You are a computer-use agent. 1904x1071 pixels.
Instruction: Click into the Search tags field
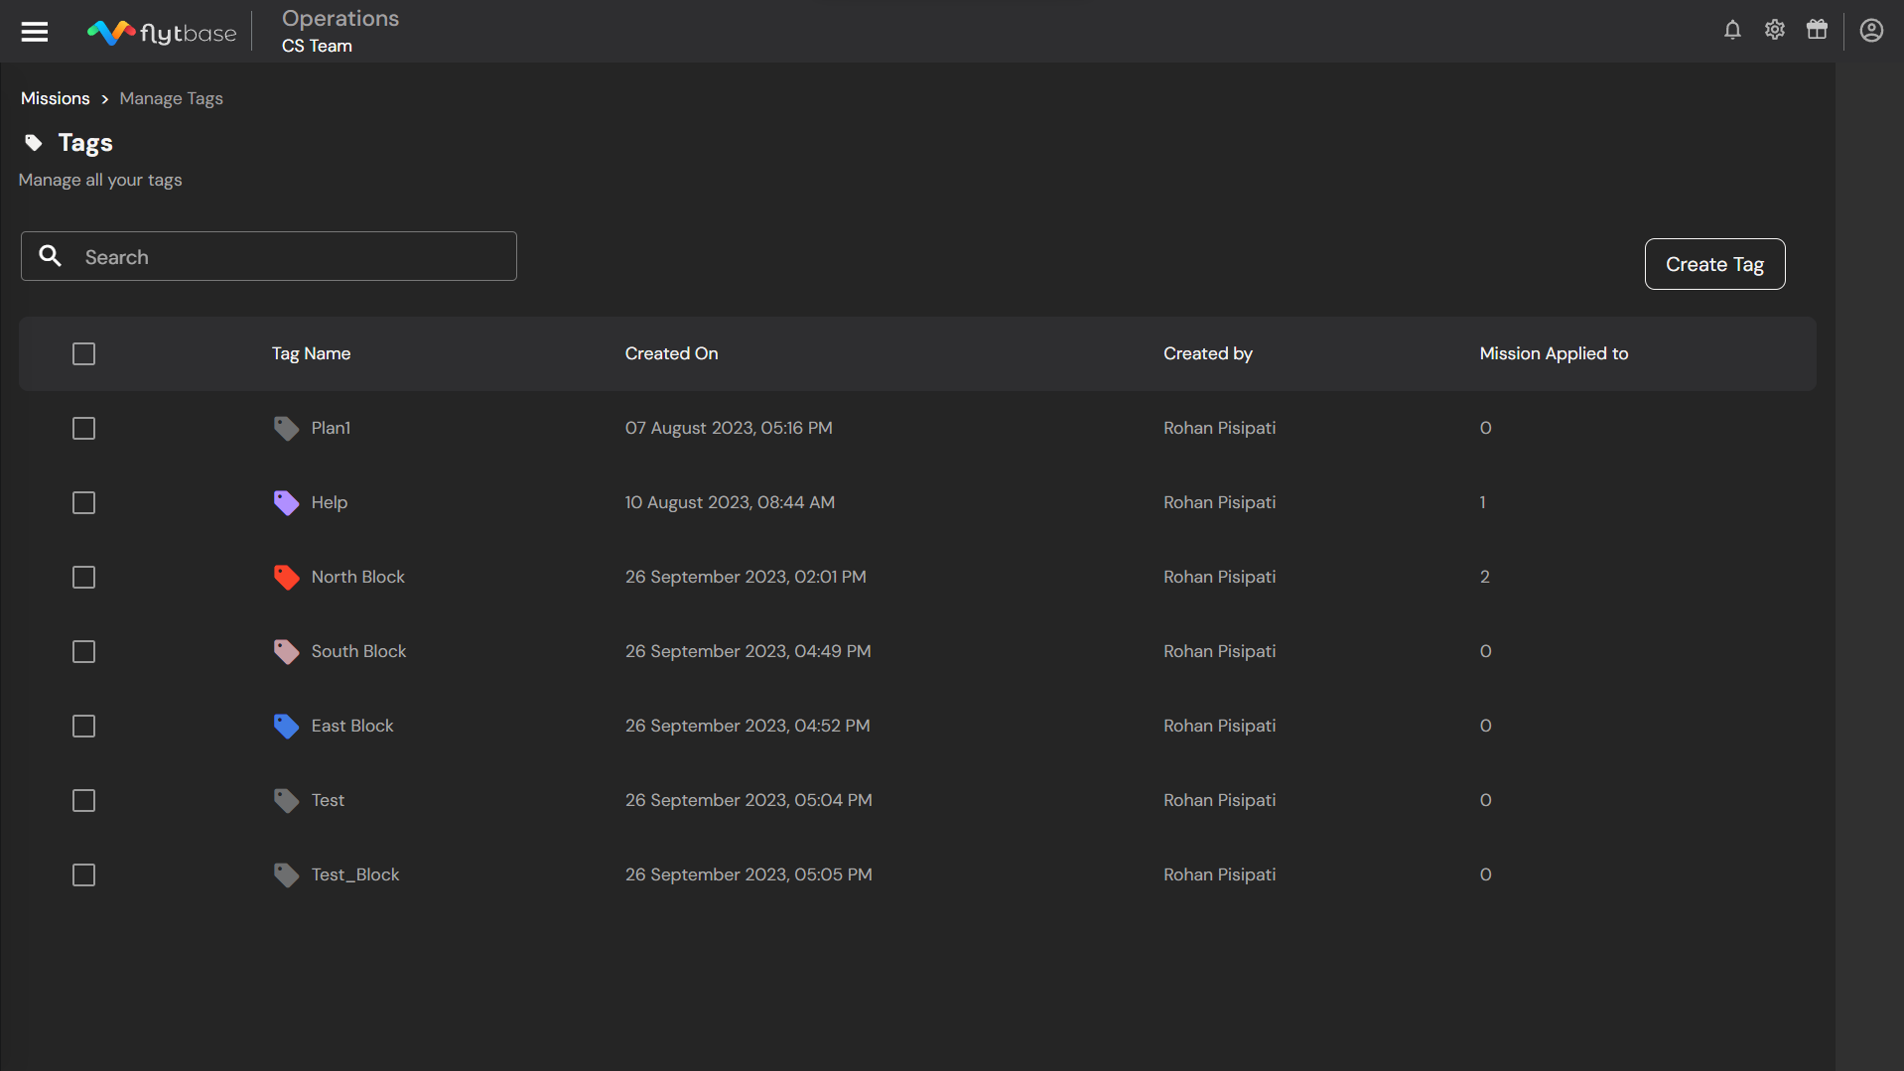(288, 257)
